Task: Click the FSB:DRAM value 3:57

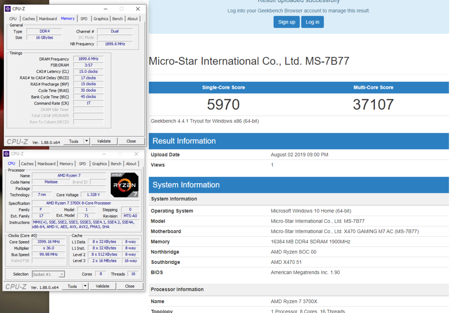Action: [88, 65]
